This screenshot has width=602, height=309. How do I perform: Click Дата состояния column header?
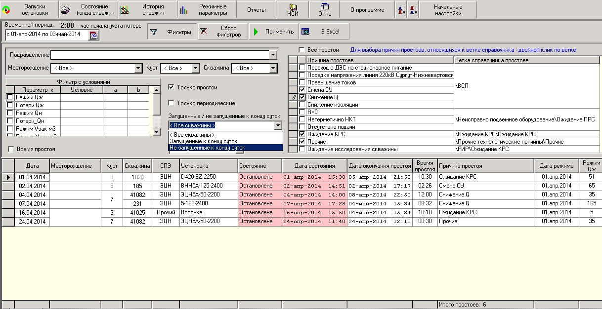click(x=314, y=166)
